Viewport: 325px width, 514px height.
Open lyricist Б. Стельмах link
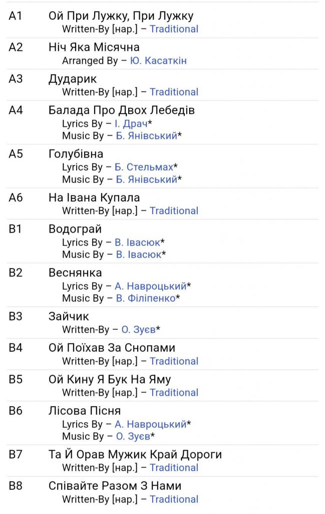pos(144,167)
